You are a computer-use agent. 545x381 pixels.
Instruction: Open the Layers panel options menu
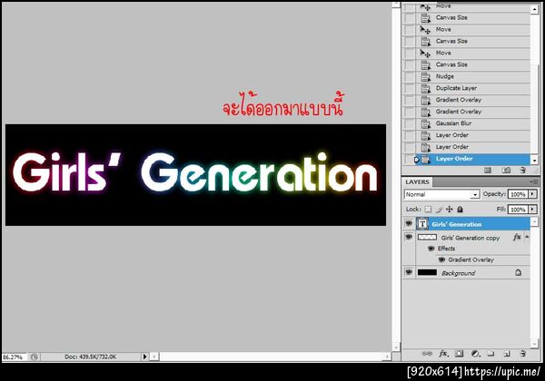pos(534,181)
